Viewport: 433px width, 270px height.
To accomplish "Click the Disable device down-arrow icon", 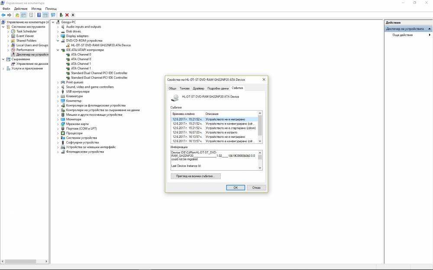I will tap(73, 15).
